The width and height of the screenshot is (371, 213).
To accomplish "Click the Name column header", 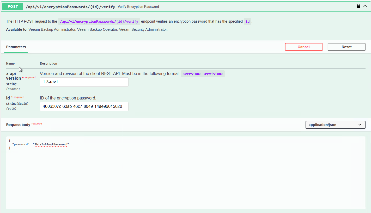I will [10, 64].
